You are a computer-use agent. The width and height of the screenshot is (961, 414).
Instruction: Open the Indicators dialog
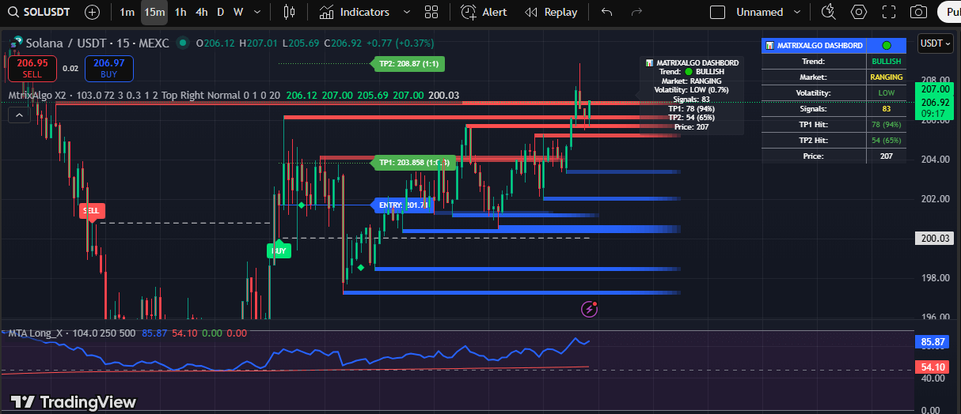[355, 12]
